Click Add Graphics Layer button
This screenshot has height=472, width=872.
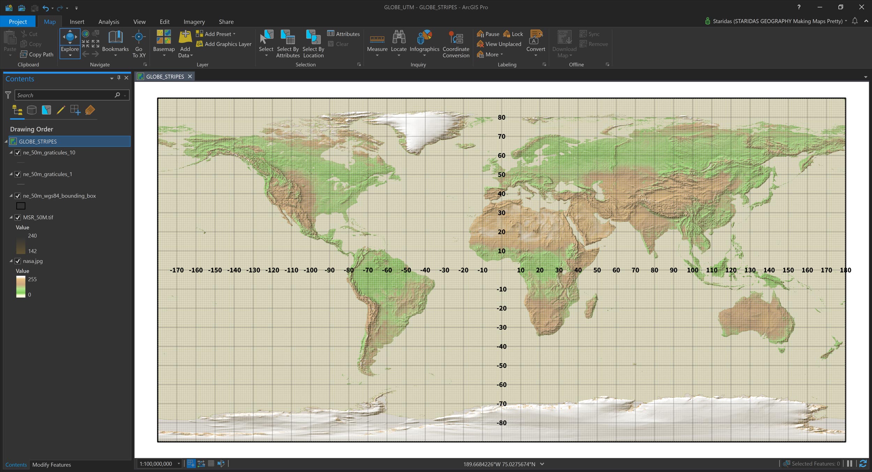pos(224,44)
